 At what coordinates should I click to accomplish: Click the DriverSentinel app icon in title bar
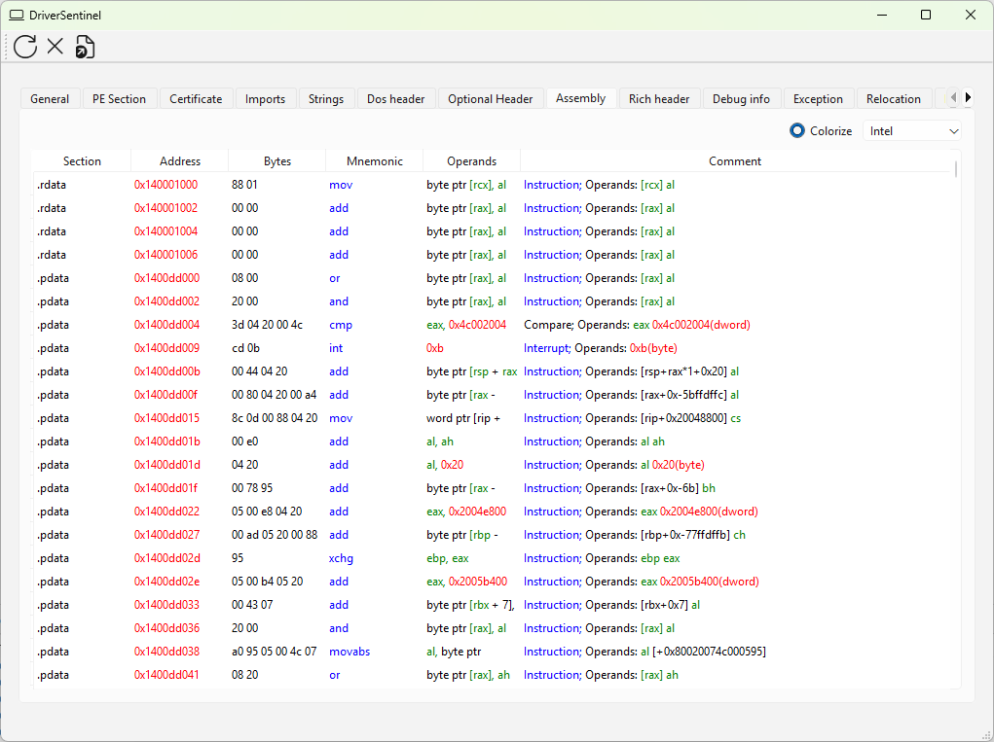click(17, 16)
